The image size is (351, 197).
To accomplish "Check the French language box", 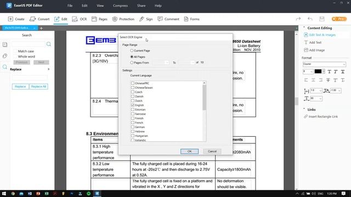I will pos(133,123).
